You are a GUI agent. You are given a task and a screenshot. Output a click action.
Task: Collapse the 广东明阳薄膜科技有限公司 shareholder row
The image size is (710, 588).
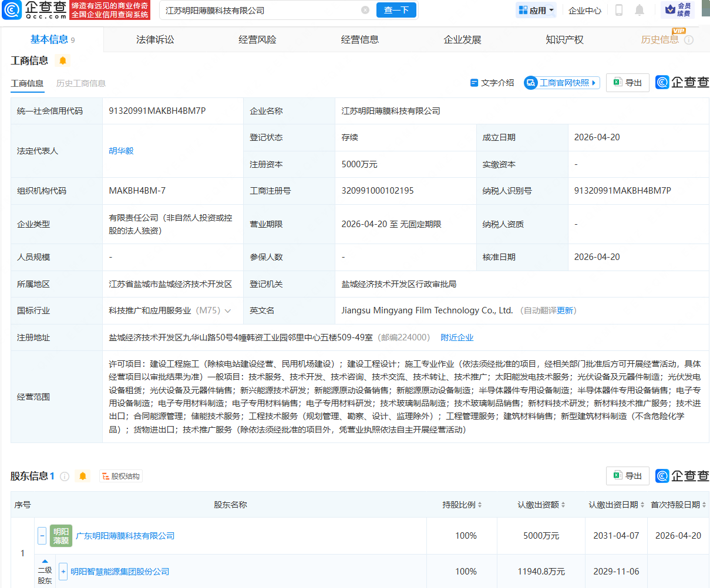(x=42, y=536)
